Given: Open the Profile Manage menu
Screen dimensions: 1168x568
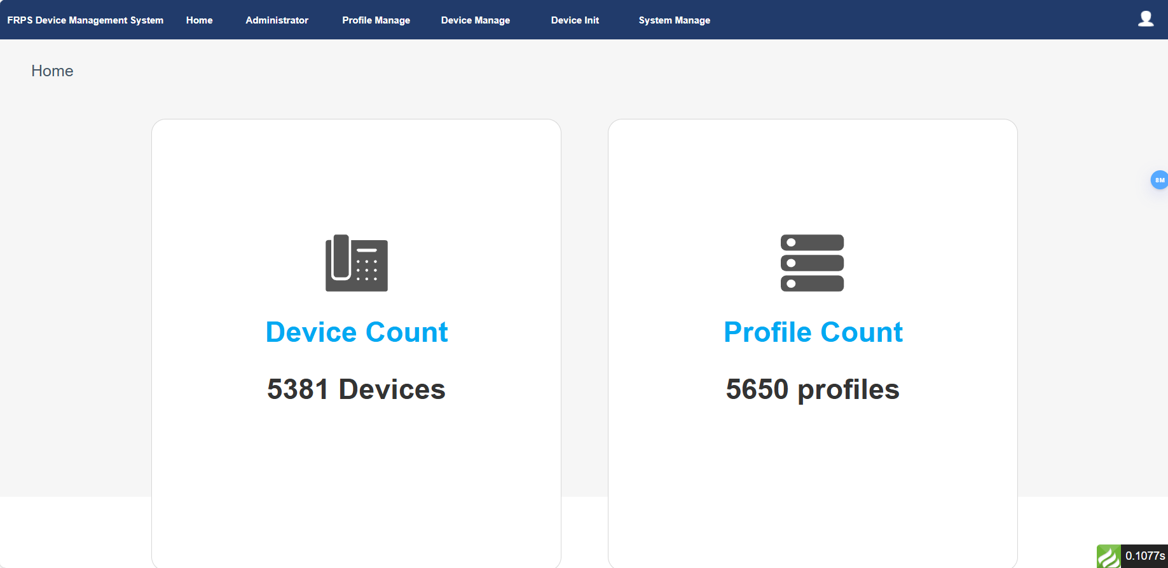Looking at the screenshot, I should tap(376, 20).
